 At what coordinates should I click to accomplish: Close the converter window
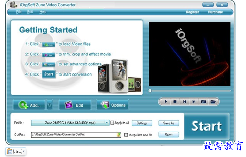pyautogui.click(x=222, y=5)
